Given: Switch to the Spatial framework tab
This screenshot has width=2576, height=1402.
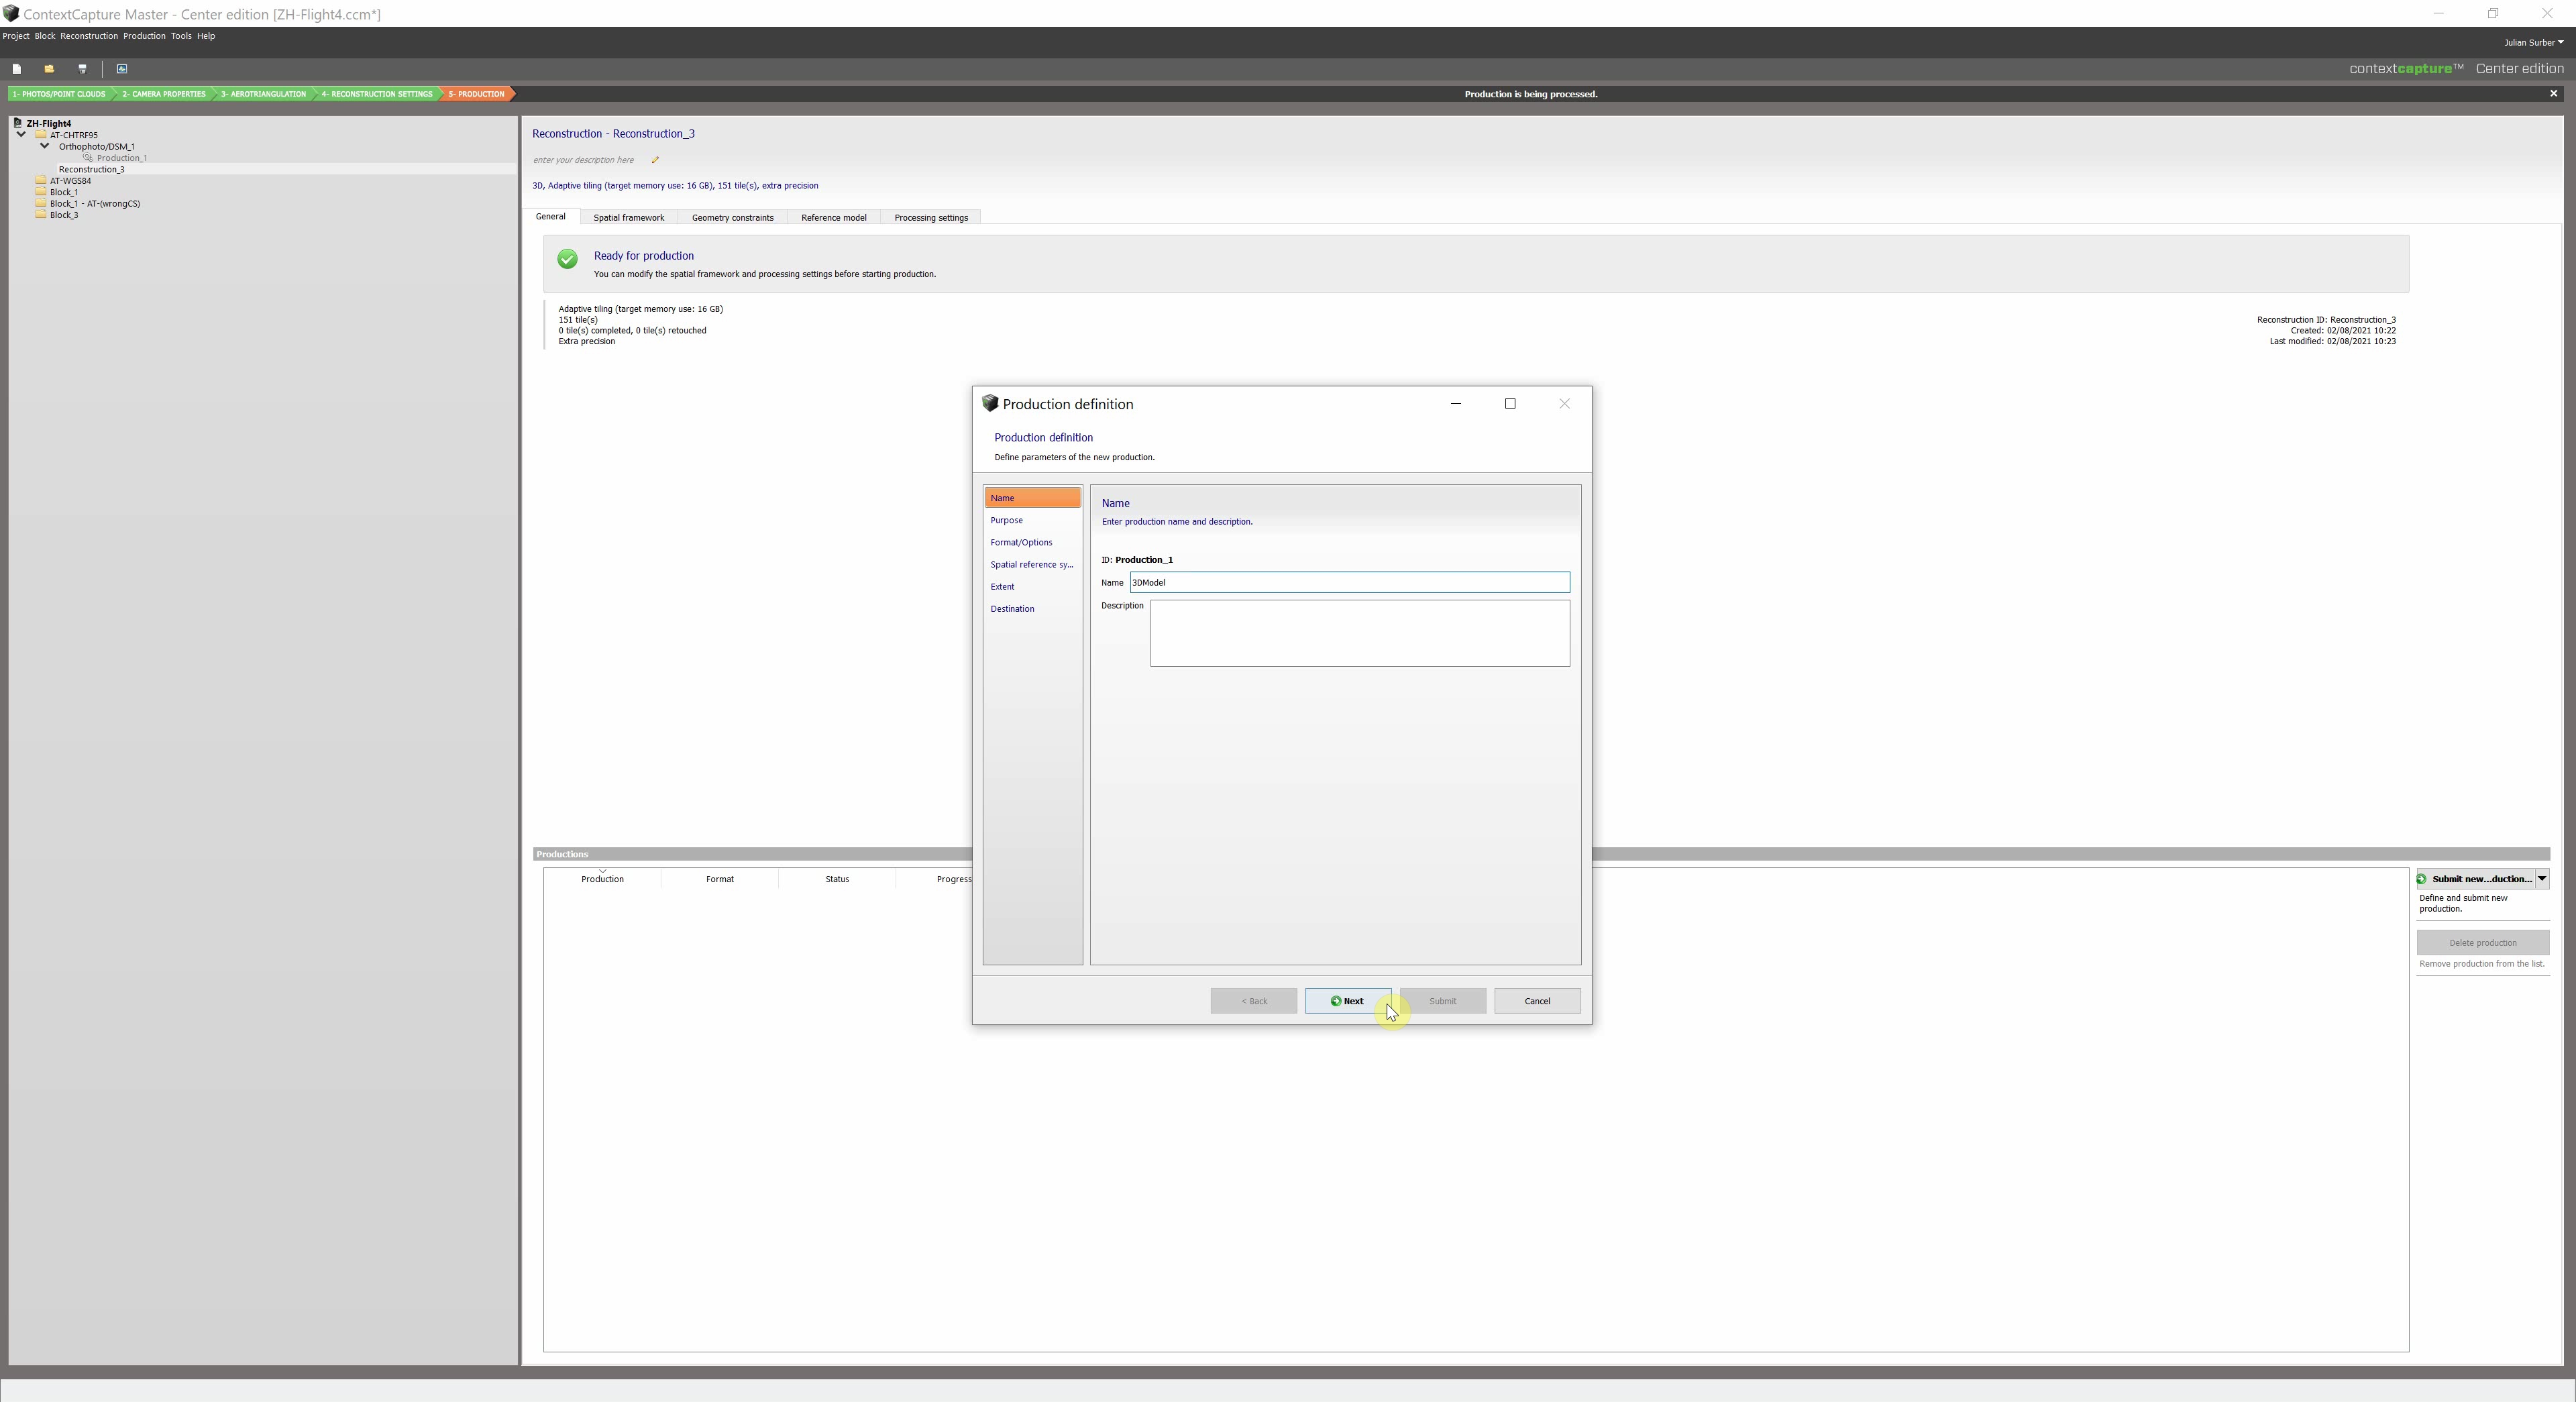Looking at the screenshot, I should point(628,218).
